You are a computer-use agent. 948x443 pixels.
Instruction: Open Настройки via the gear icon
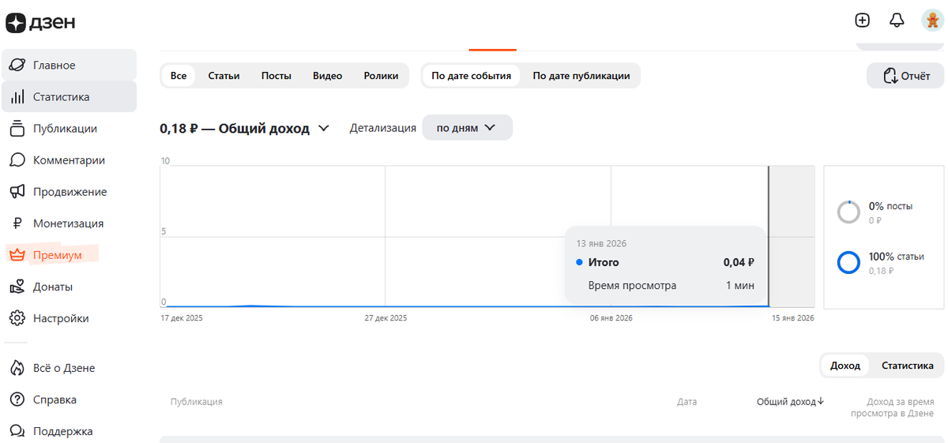[x=17, y=318]
